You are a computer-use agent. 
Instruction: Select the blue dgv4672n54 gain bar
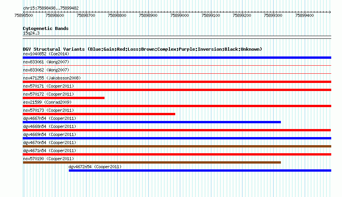tap(200, 171)
